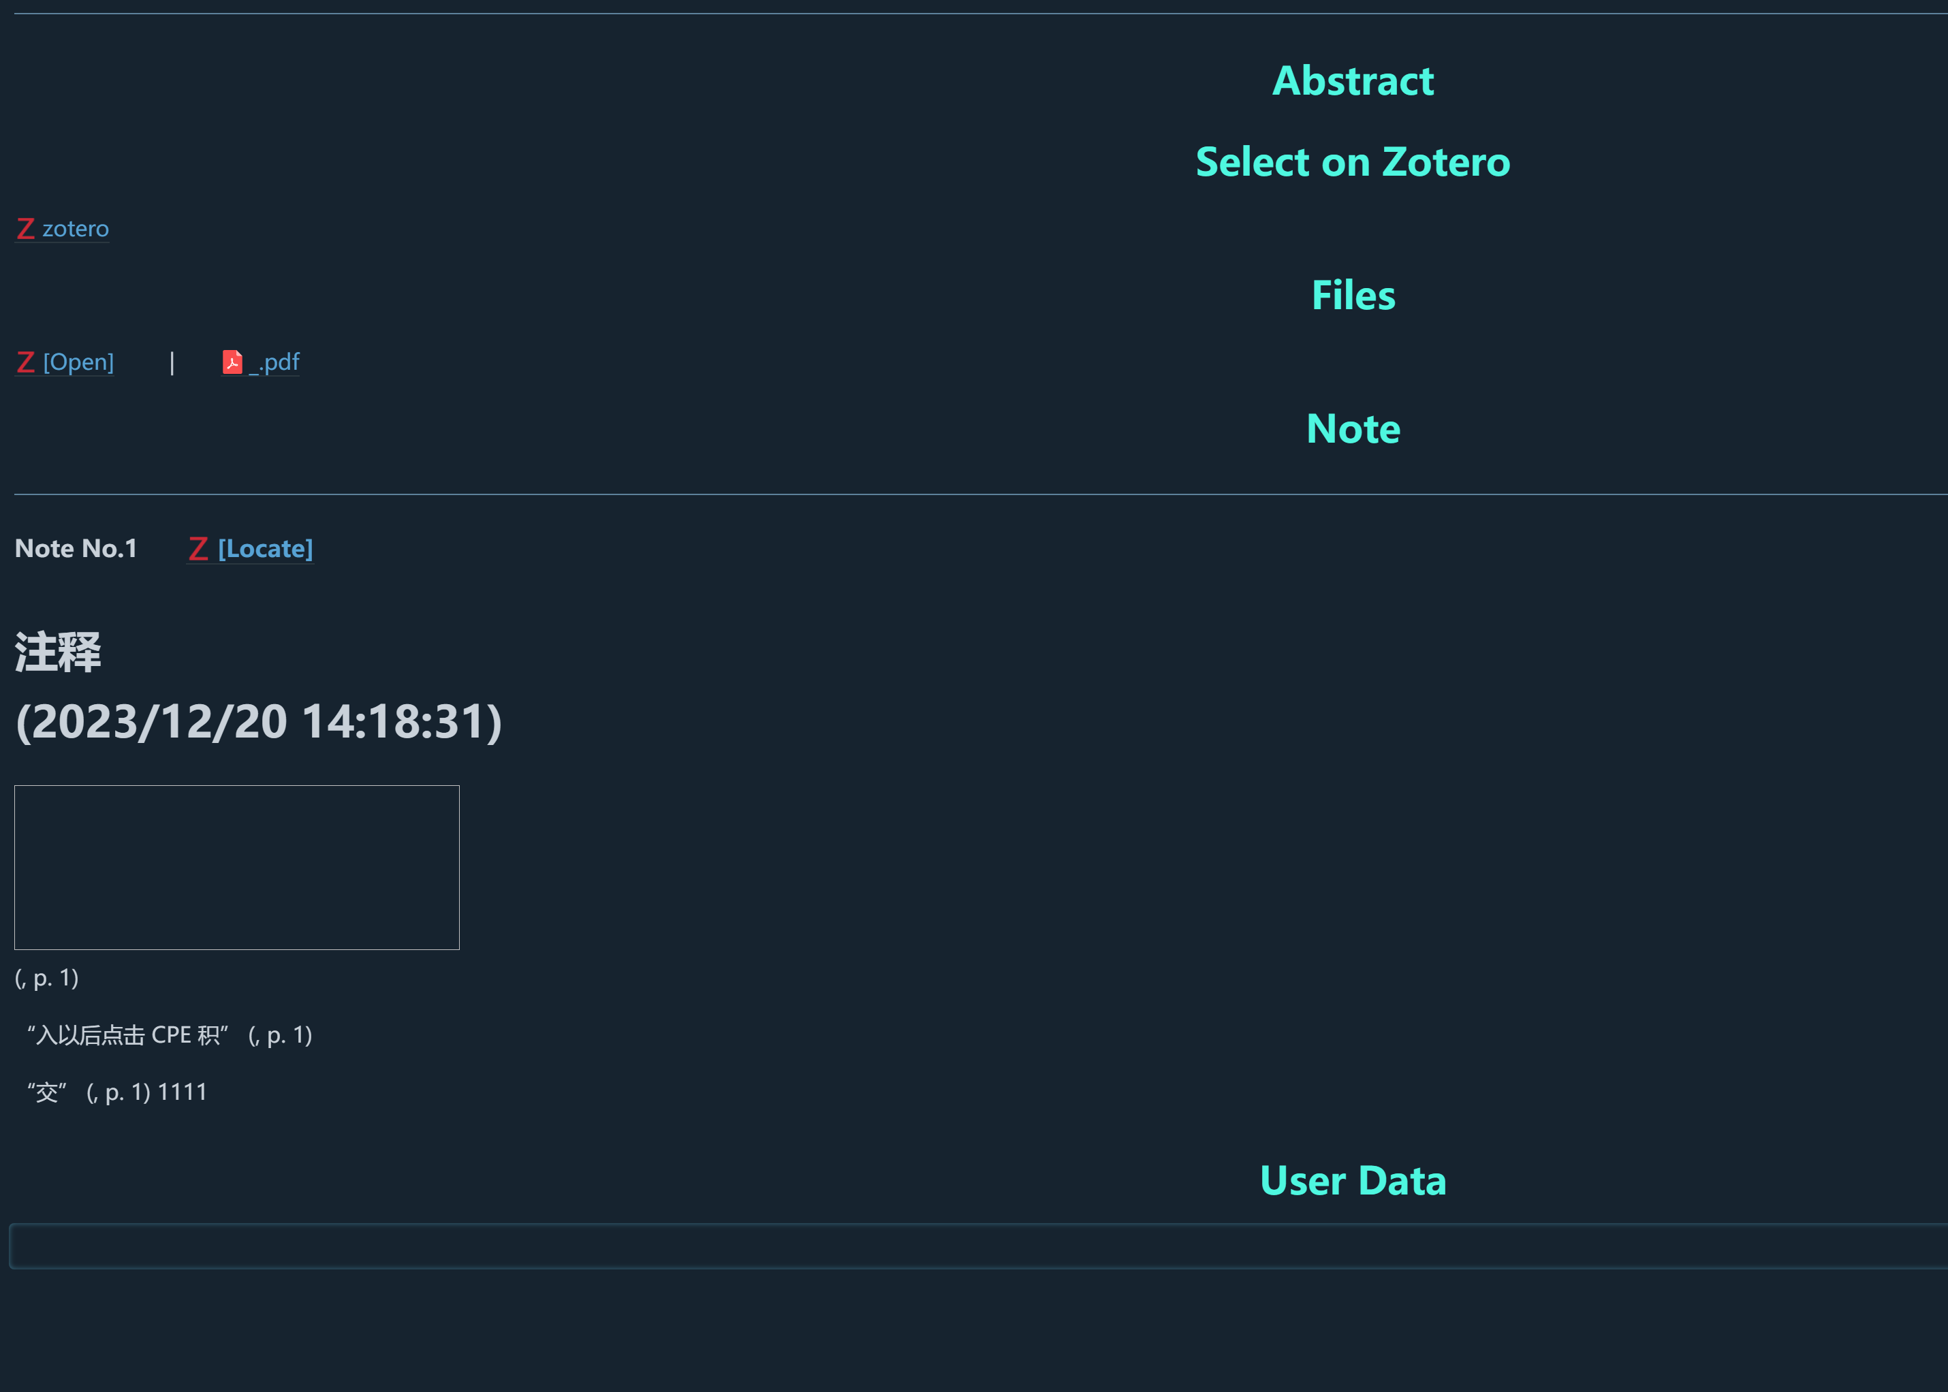Click the Zotero Z icon beside "zotero"
The height and width of the screenshot is (1392, 1948).
coord(26,229)
